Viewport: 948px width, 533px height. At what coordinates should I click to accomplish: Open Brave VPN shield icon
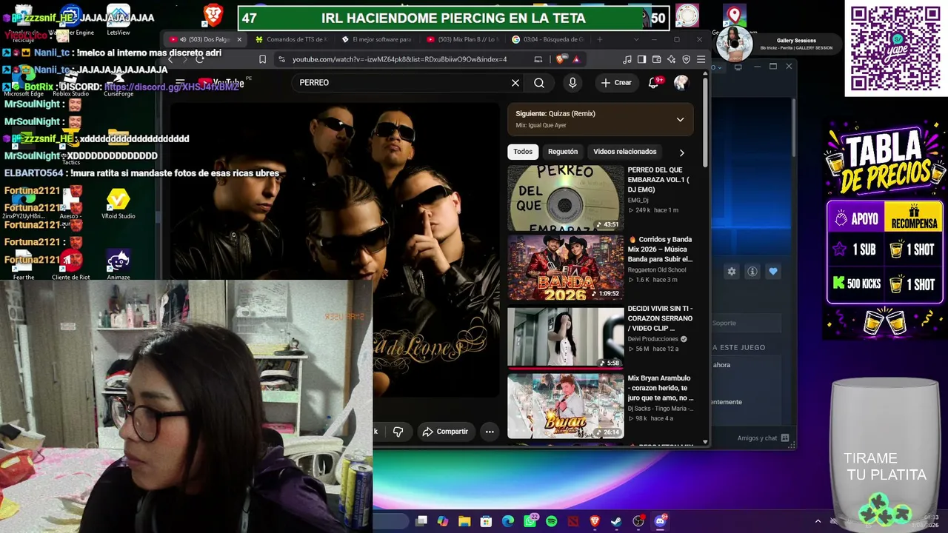[x=686, y=59]
